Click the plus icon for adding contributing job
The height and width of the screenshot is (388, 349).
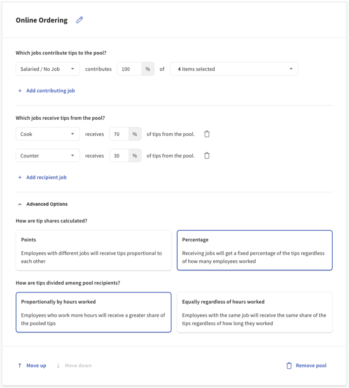tap(20, 91)
